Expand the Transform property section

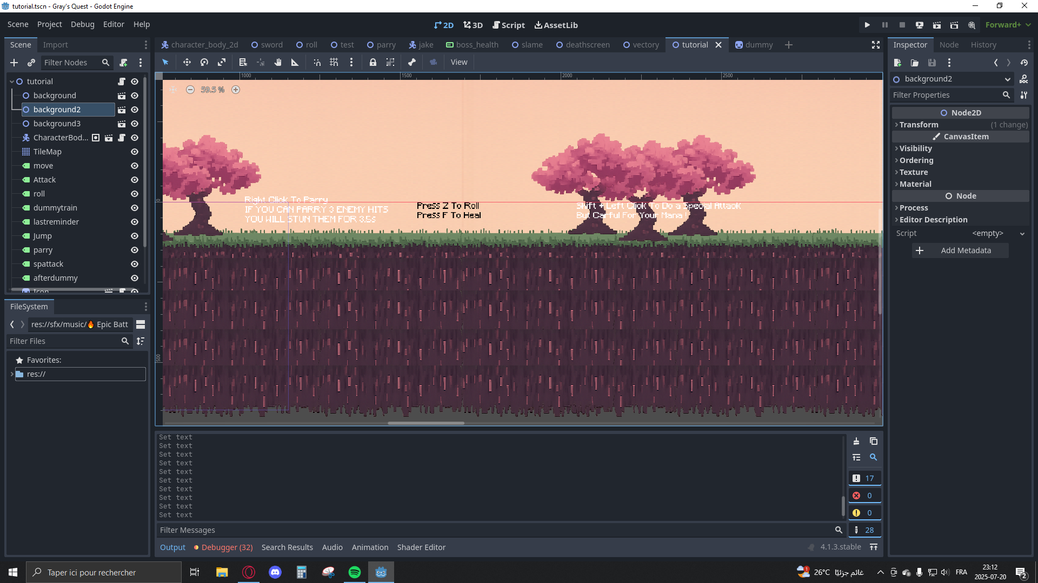pyautogui.click(x=919, y=125)
